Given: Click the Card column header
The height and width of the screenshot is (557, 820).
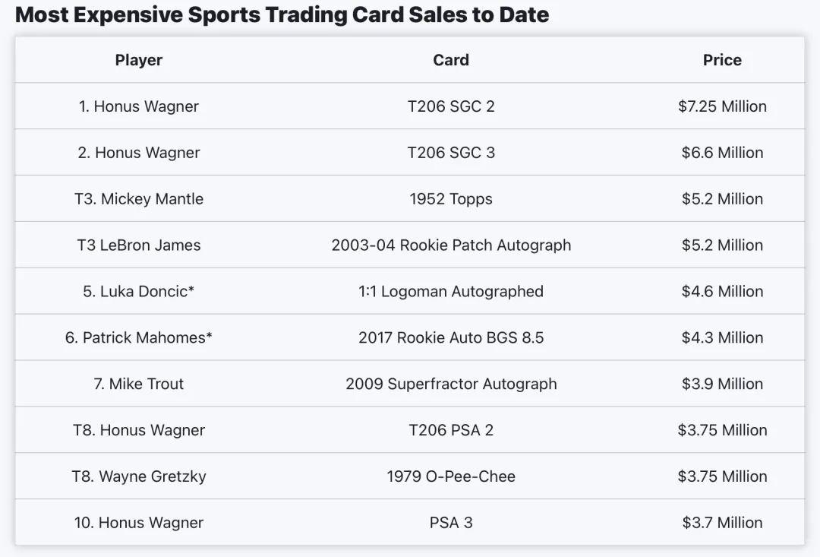Looking at the screenshot, I should click(x=451, y=60).
